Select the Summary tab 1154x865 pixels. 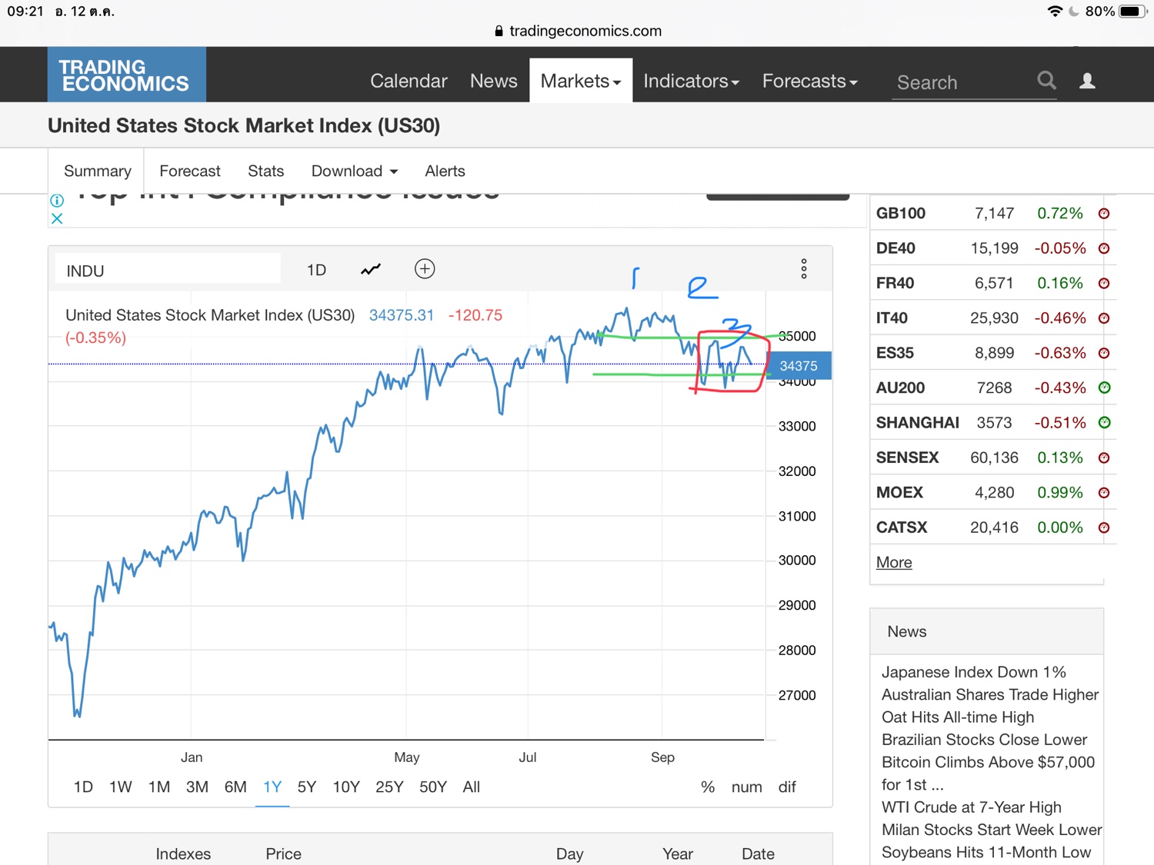[97, 171]
